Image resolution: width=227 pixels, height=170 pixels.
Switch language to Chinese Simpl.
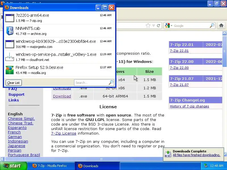21,118
